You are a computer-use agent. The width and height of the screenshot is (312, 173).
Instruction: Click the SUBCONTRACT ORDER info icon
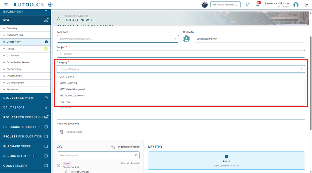point(46,156)
